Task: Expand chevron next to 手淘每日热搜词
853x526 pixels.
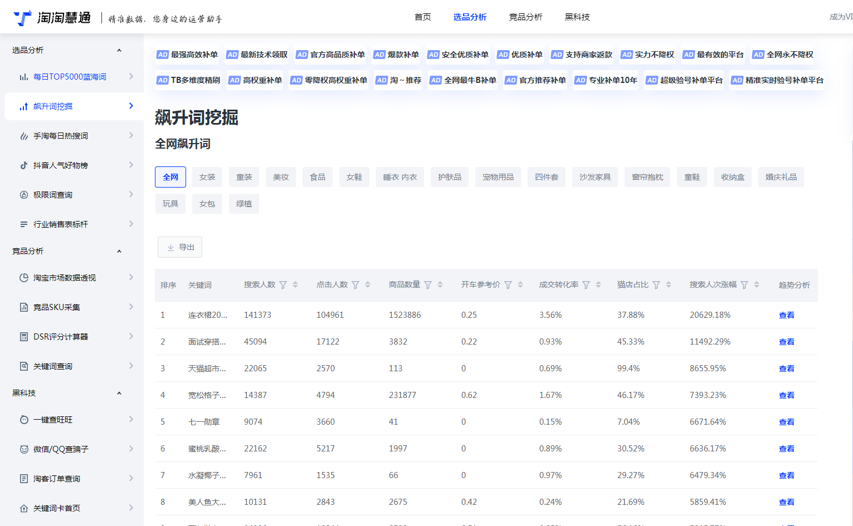Action: (x=131, y=135)
